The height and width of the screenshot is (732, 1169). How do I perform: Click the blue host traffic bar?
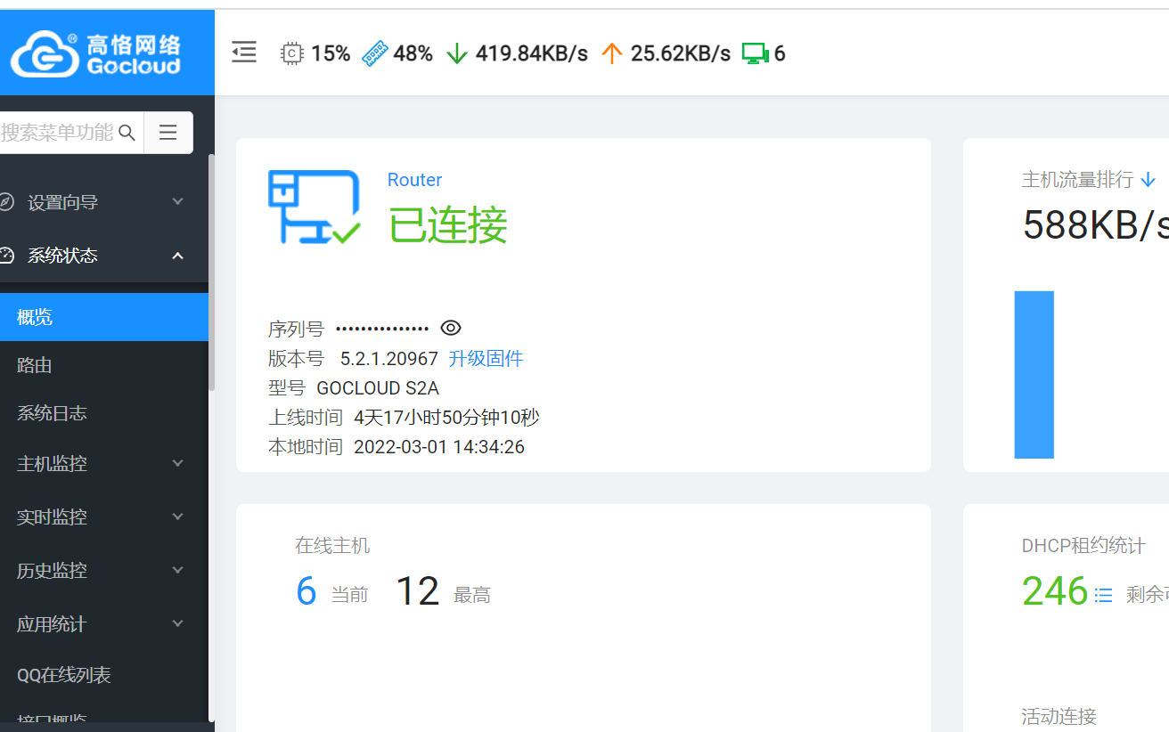(1034, 375)
